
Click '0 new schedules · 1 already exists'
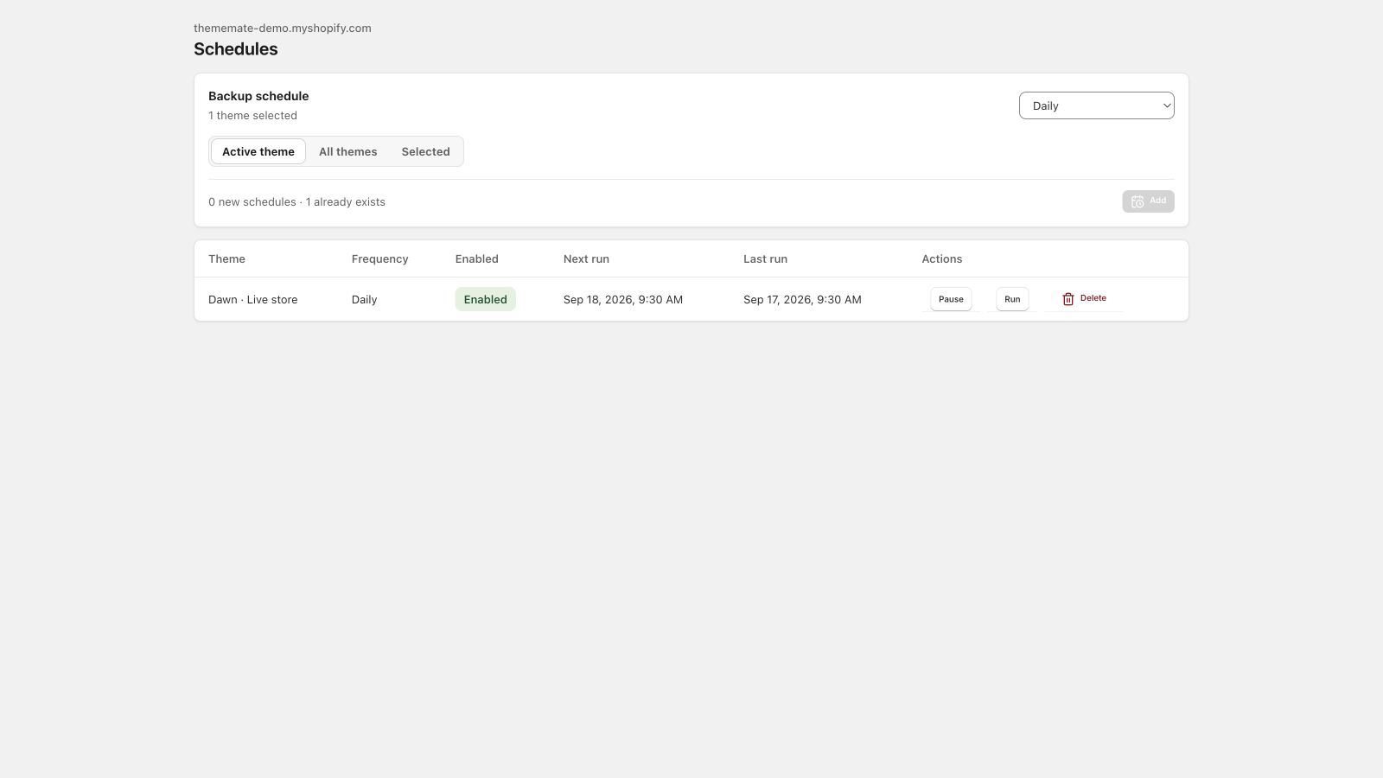(296, 202)
